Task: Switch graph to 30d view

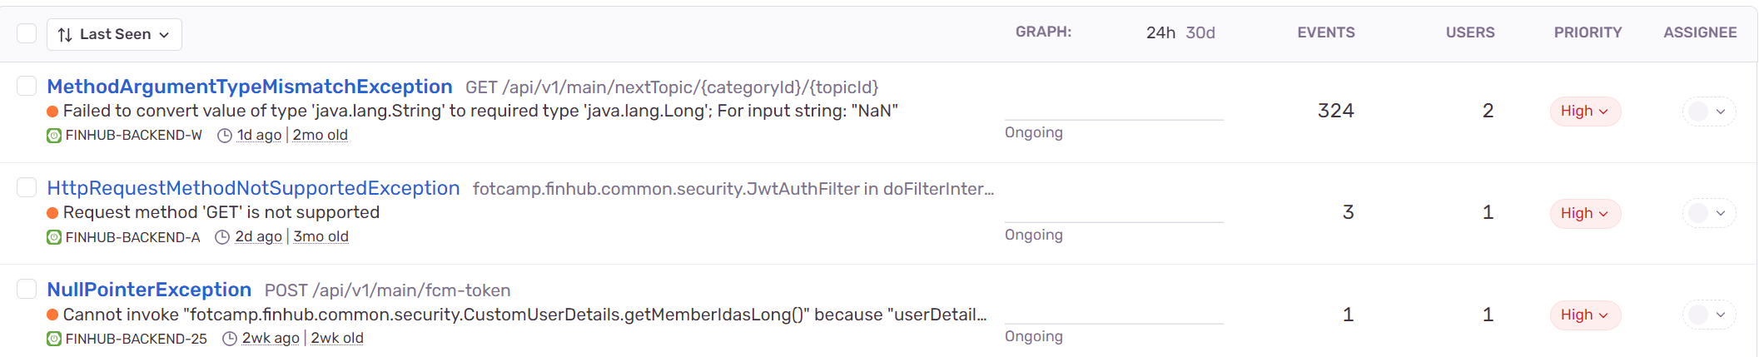Action: click(x=1200, y=32)
